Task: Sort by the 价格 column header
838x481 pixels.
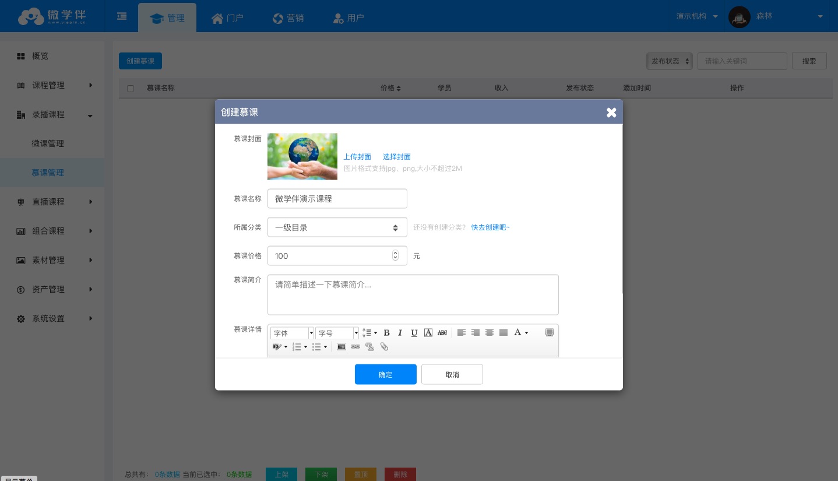Action: [390, 88]
